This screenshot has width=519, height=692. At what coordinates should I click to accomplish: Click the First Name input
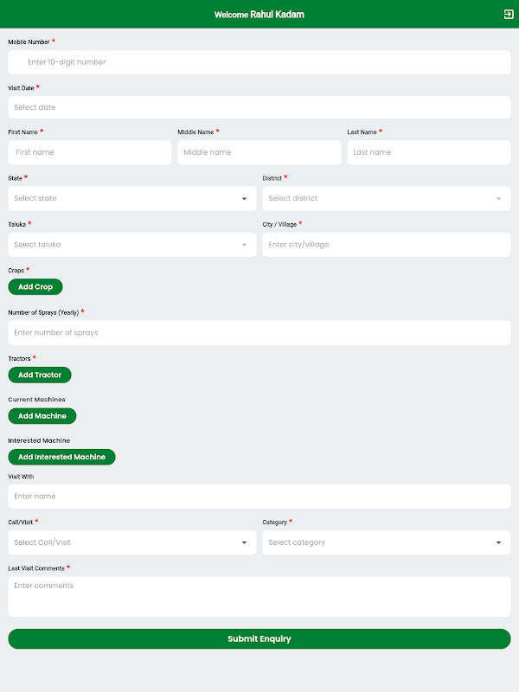(x=90, y=152)
